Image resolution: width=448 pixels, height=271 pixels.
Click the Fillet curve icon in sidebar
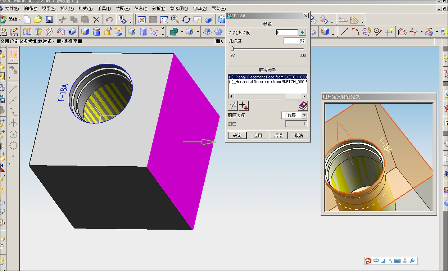[13, 112]
